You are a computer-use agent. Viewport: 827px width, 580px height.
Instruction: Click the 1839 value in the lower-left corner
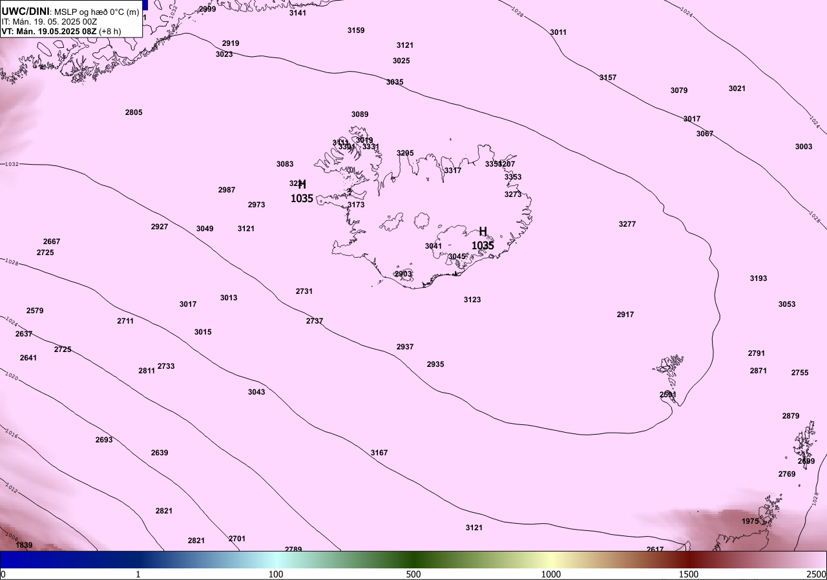pyautogui.click(x=24, y=545)
